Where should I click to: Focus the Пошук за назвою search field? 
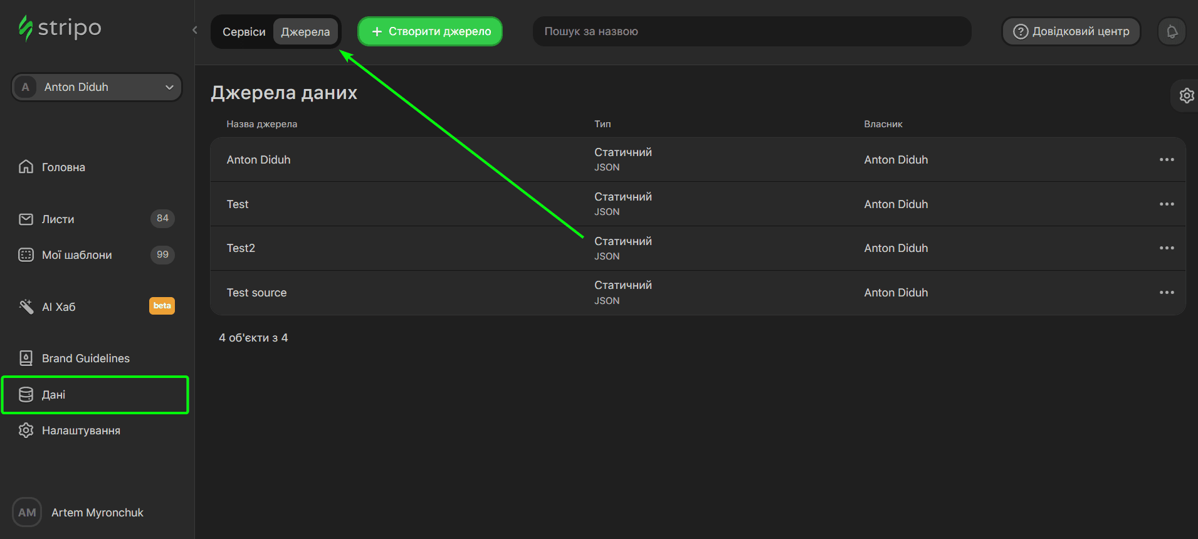(x=751, y=31)
